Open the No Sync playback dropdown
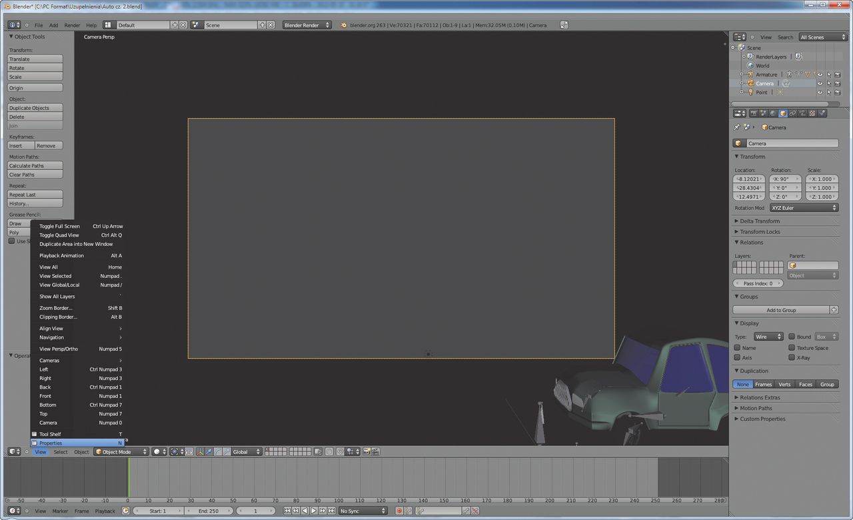853x520 pixels. 363,511
